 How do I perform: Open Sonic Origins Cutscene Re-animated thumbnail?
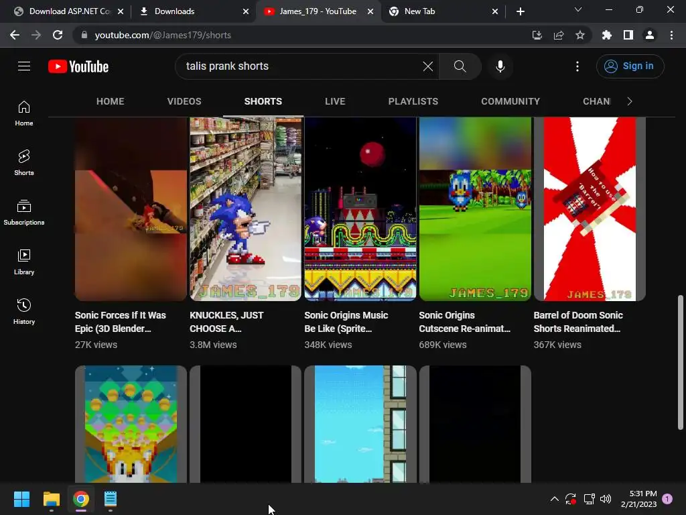tap(475, 209)
